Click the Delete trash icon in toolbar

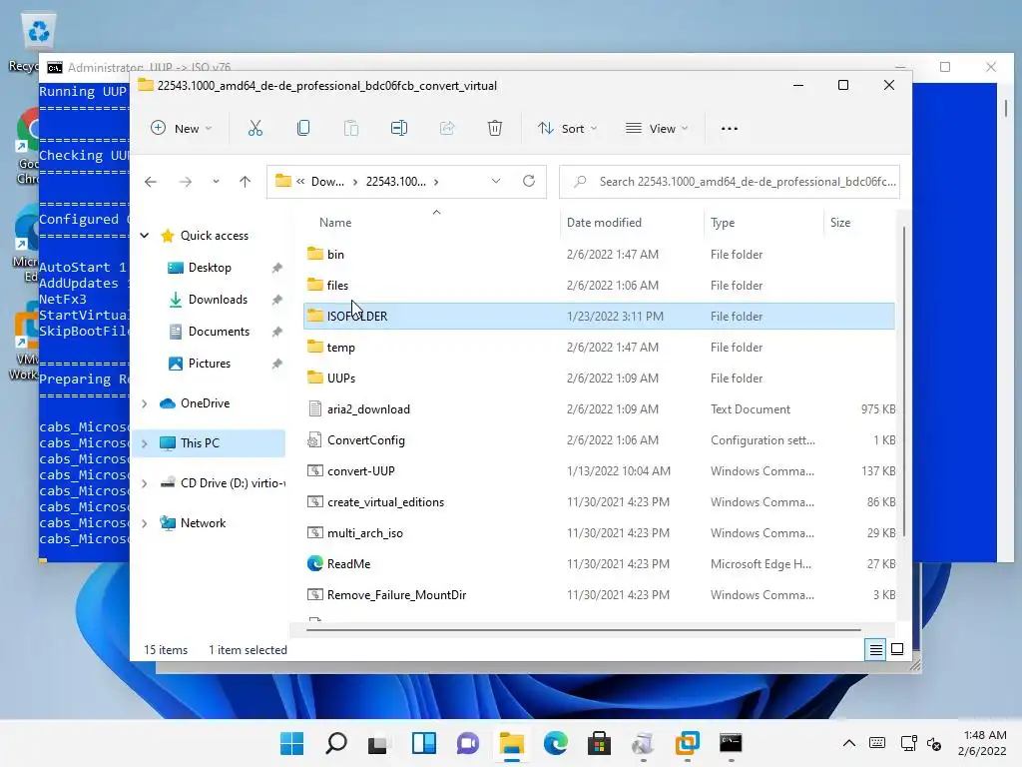tap(495, 129)
